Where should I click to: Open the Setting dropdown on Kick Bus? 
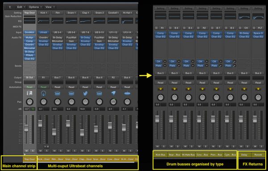(x=160, y=8)
